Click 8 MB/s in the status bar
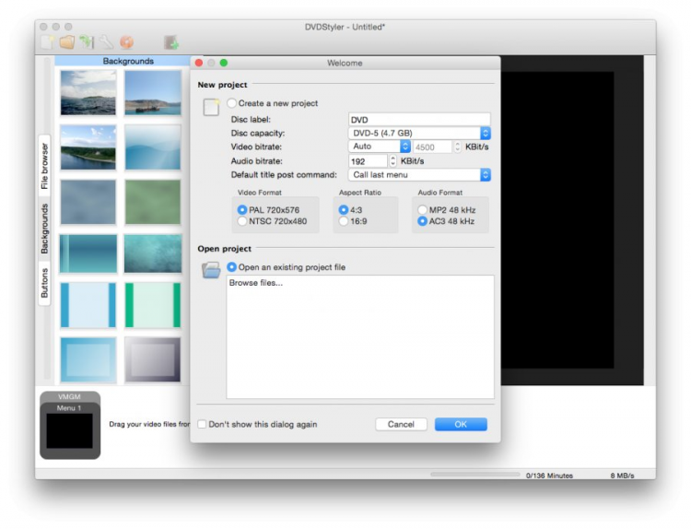Image resolution: width=691 pixels, height=529 pixels. (x=622, y=476)
